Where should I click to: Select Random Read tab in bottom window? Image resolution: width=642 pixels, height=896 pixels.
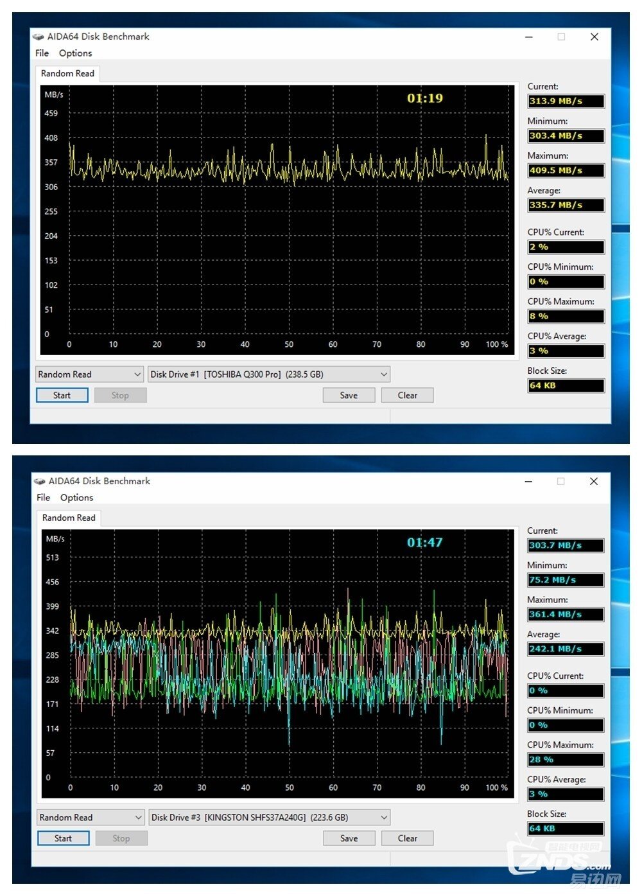pyautogui.click(x=69, y=518)
